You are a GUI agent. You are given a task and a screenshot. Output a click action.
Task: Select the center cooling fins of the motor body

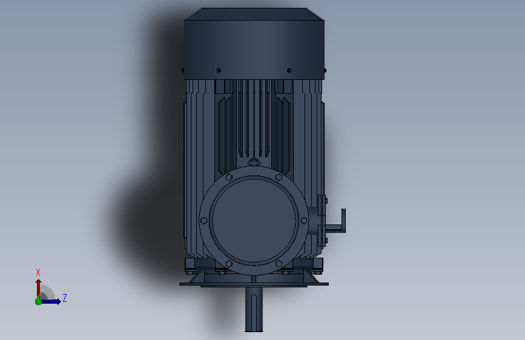(254, 119)
